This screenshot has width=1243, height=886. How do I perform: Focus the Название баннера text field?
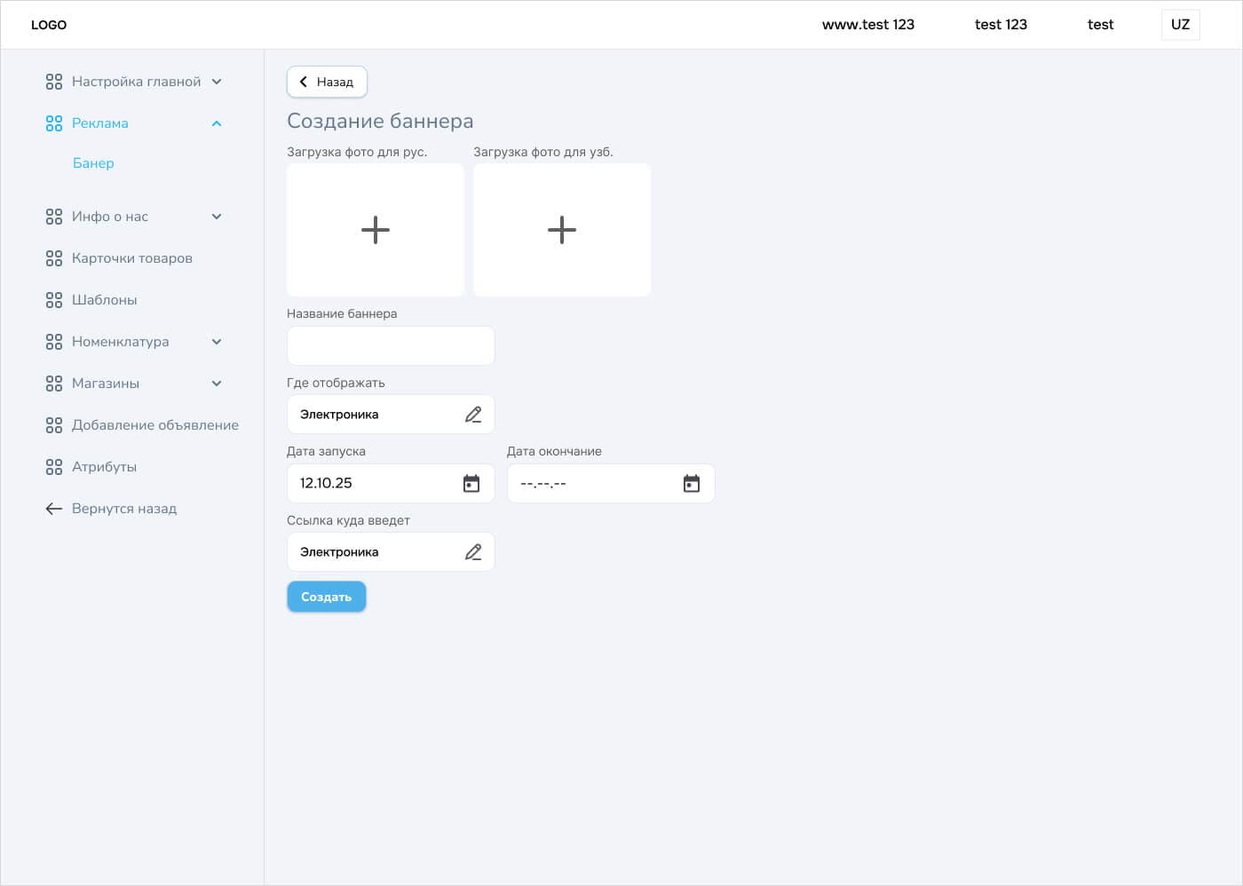pyautogui.click(x=391, y=345)
